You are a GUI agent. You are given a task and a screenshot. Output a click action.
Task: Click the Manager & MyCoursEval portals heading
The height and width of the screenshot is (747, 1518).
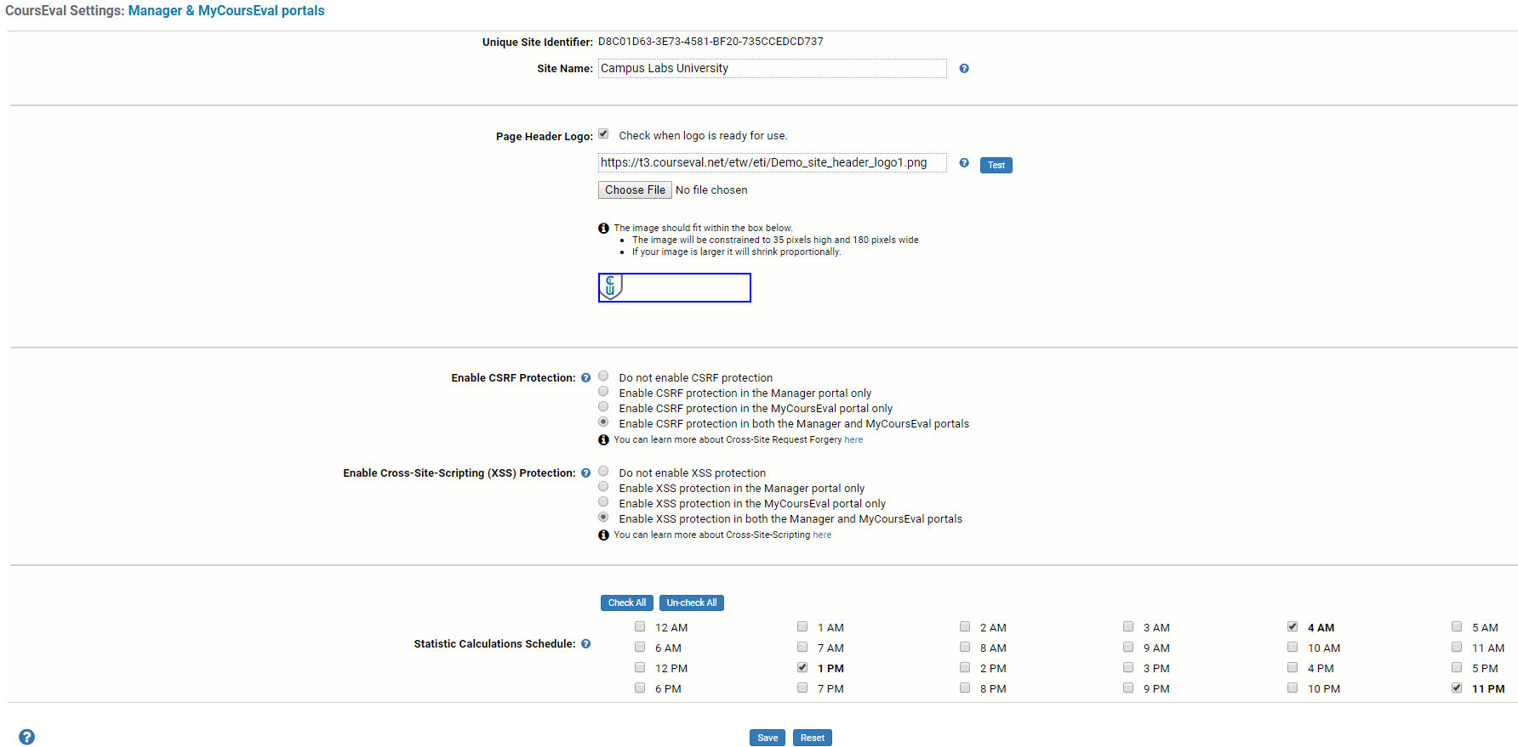[226, 11]
